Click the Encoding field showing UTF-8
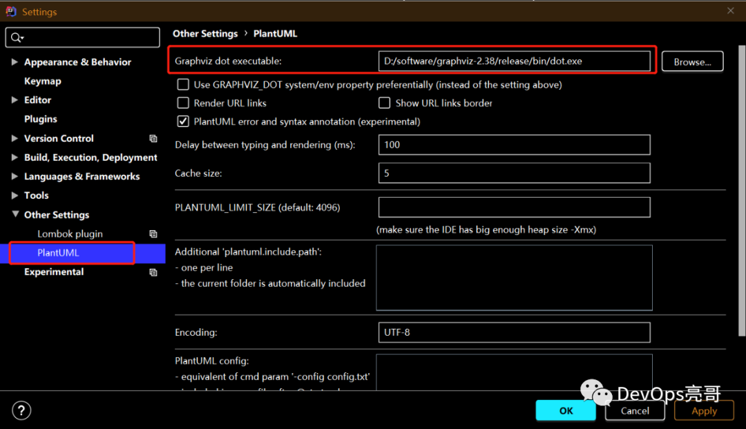 pos(515,332)
